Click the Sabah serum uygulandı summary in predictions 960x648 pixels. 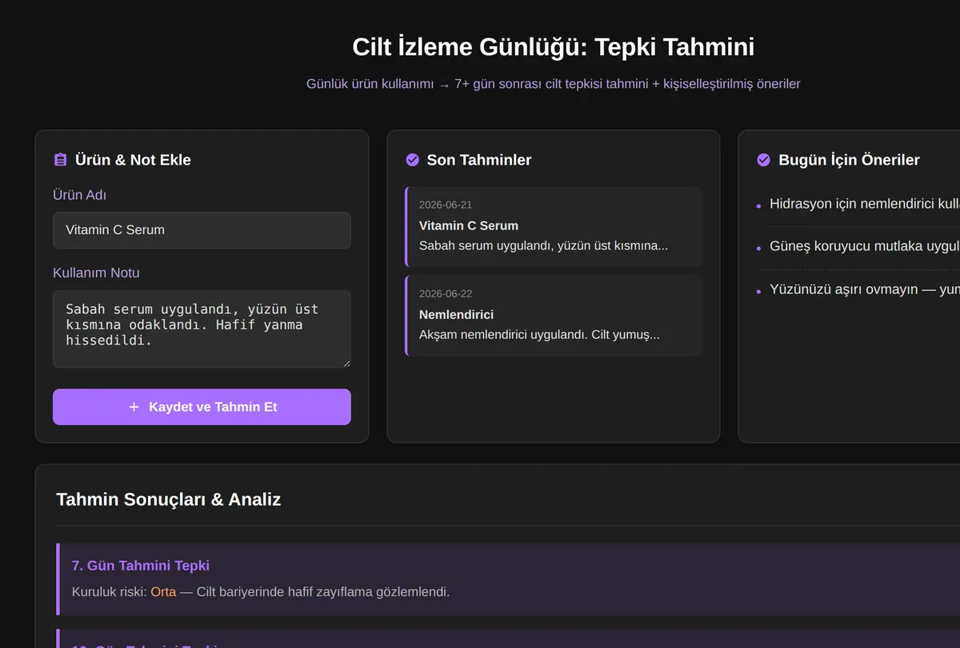[543, 245]
